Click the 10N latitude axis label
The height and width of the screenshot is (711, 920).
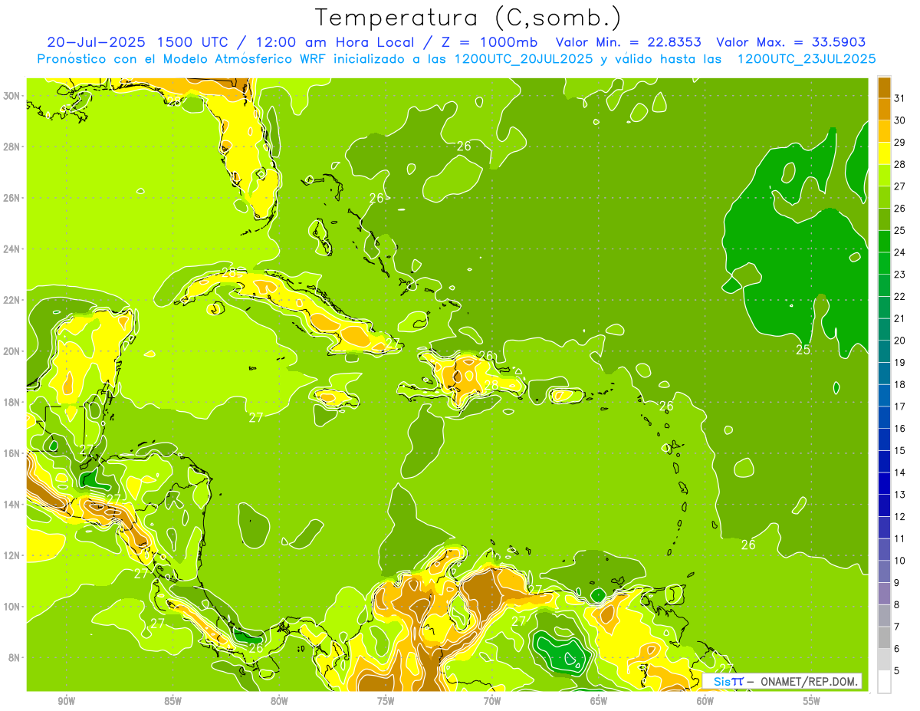click(11, 607)
